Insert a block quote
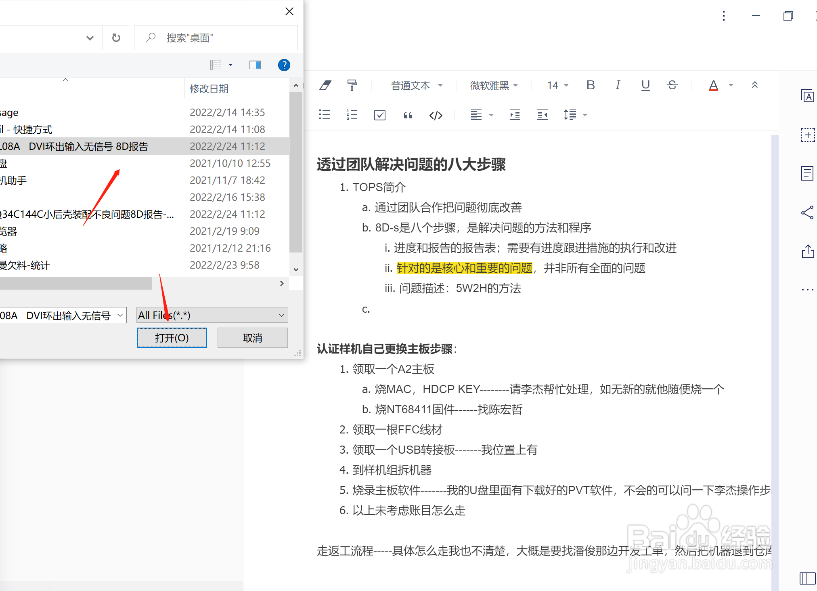 point(408,116)
